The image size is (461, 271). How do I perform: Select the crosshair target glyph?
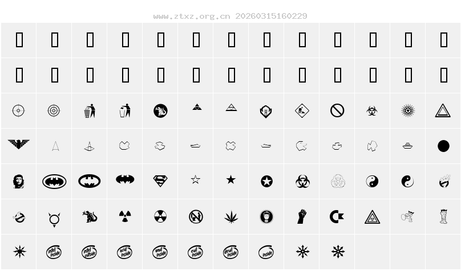click(x=18, y=110)
